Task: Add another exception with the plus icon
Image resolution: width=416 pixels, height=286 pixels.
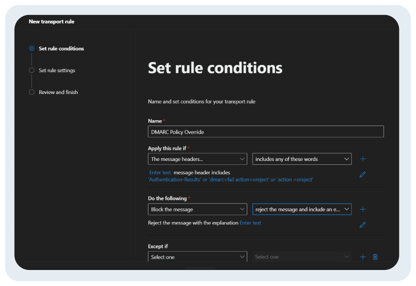Action: [x=363, y=257]
